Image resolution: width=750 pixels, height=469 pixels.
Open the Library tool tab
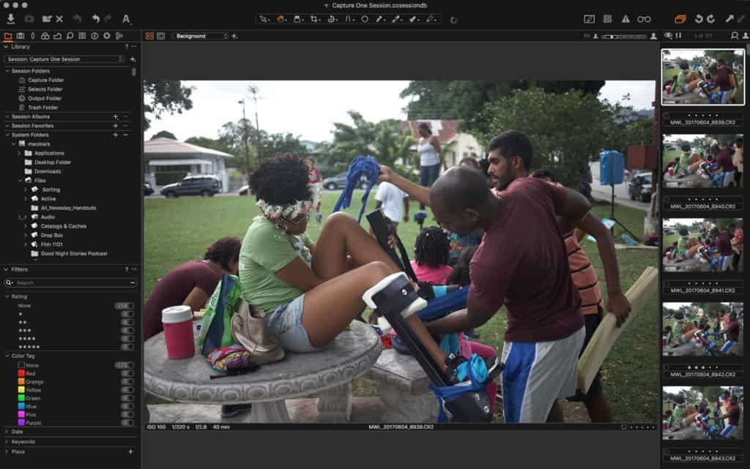8,36
